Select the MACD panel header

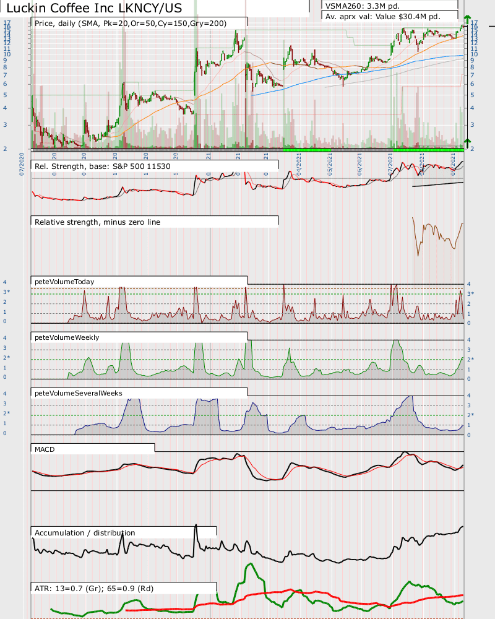coord(44,449)
